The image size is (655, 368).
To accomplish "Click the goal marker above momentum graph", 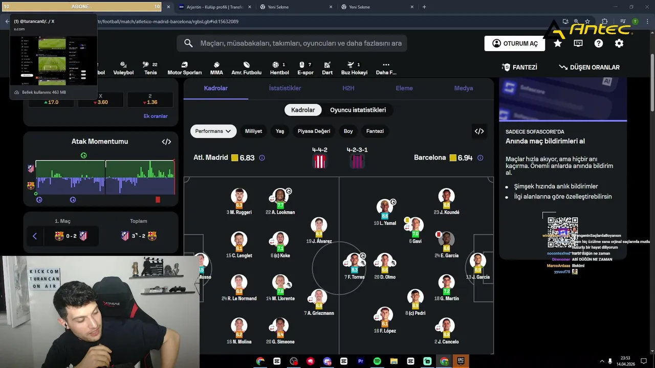I will click(83, 155).
